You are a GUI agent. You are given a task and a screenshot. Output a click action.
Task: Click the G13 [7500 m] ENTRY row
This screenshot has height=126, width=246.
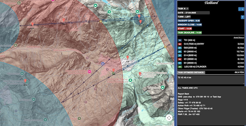click(211, 44)
